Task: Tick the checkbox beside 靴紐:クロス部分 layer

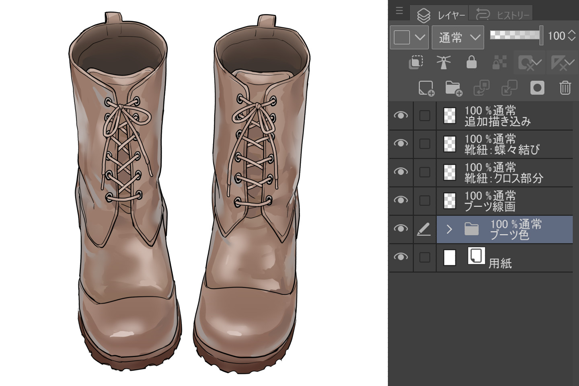Action: point(425,172)
